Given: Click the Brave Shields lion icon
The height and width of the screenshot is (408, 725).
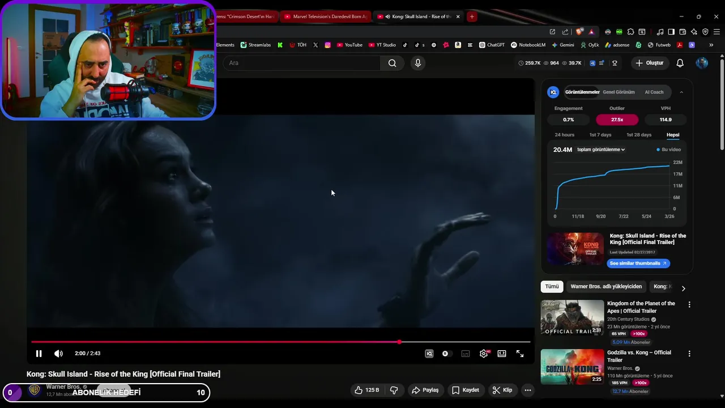Looking at the screenshot, I should (x=579, y=32).
